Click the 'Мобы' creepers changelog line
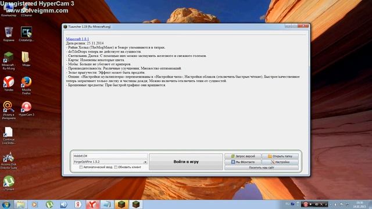The image size is (372, 209). click(98, 64)
